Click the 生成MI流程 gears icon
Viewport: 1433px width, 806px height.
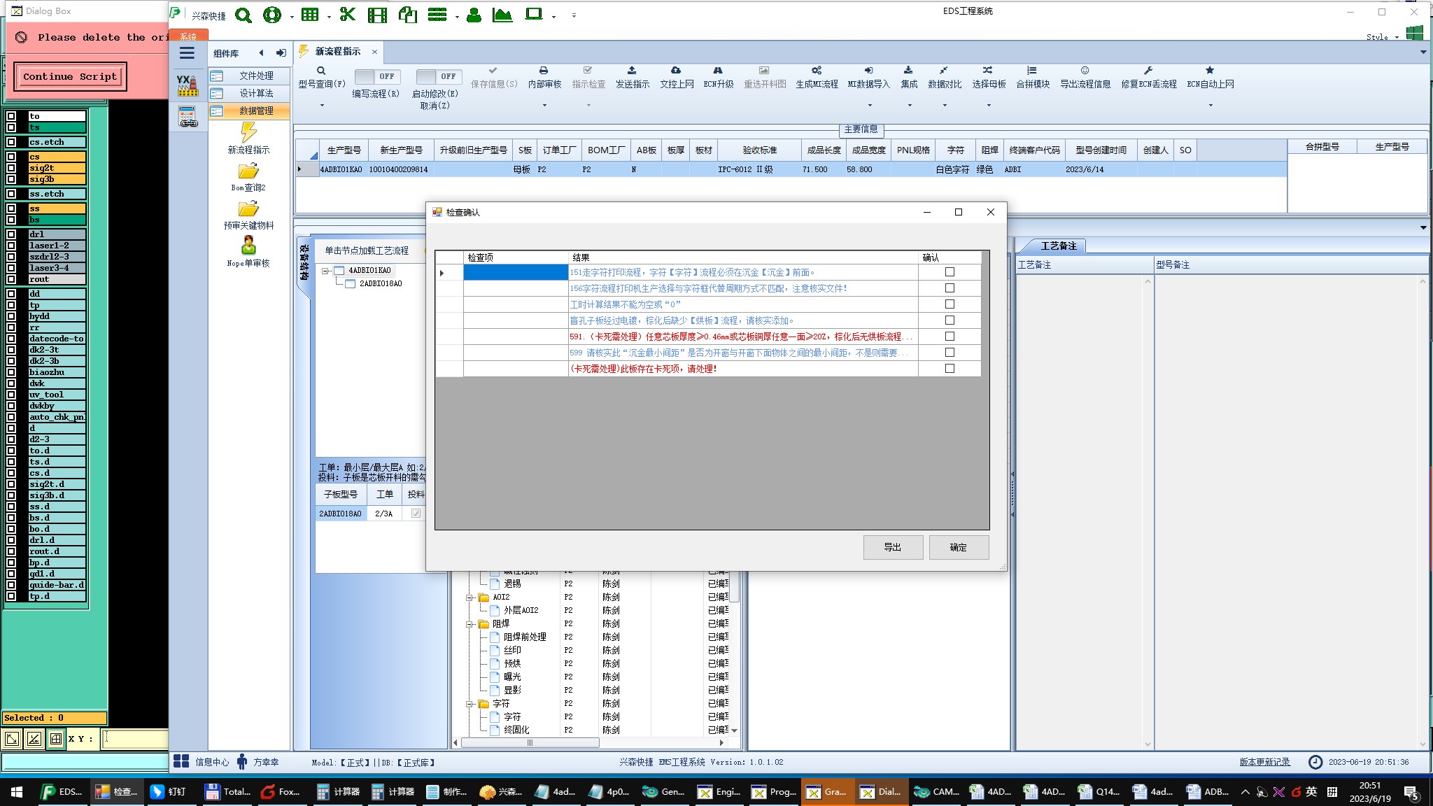pyautogui.click(x=817, y=71)
